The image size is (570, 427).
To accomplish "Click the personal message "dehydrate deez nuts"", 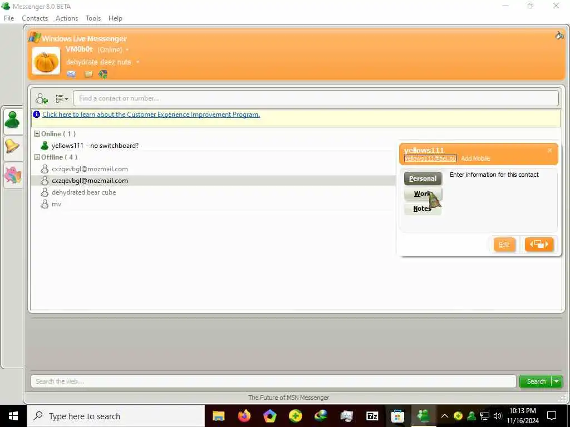I will point(99,62).
